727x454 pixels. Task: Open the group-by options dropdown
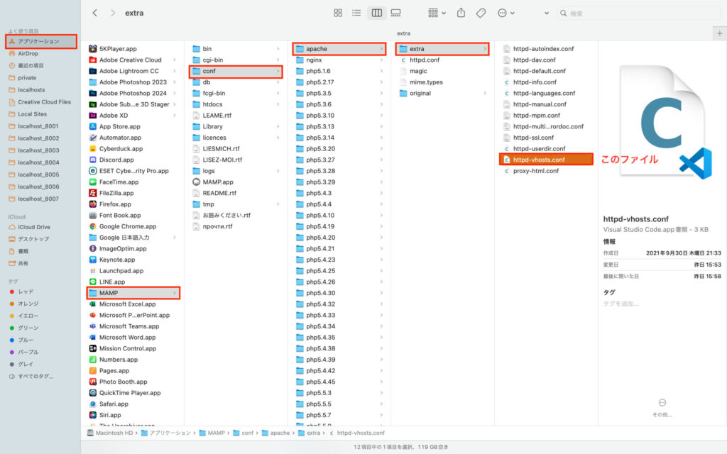tap(437, 13)
